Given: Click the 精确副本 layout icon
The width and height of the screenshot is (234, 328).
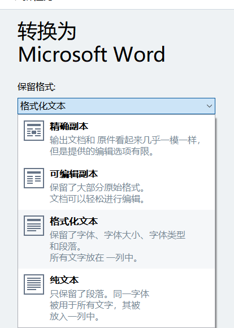Looking at the screenshot, I should click(x=34, y=131).
